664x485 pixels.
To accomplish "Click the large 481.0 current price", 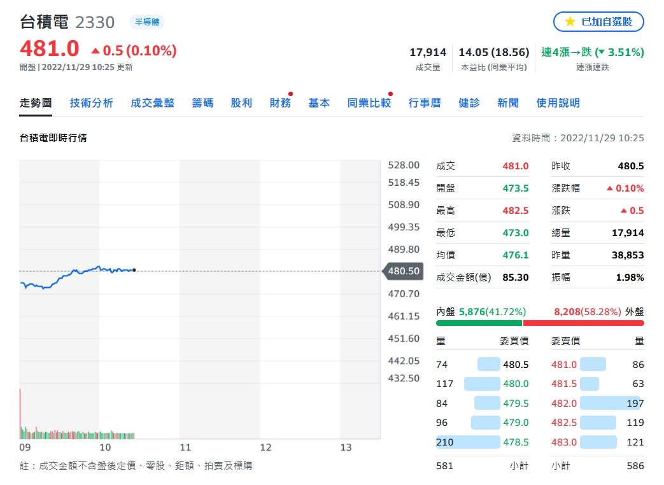I will (50, 48).
